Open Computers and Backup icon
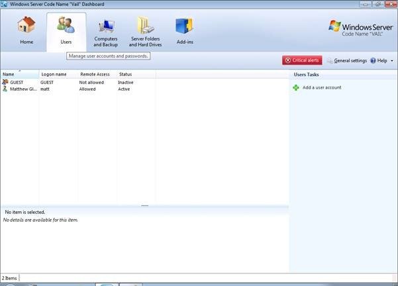This screenshot has height=286, width=398. tap(107, 26)
